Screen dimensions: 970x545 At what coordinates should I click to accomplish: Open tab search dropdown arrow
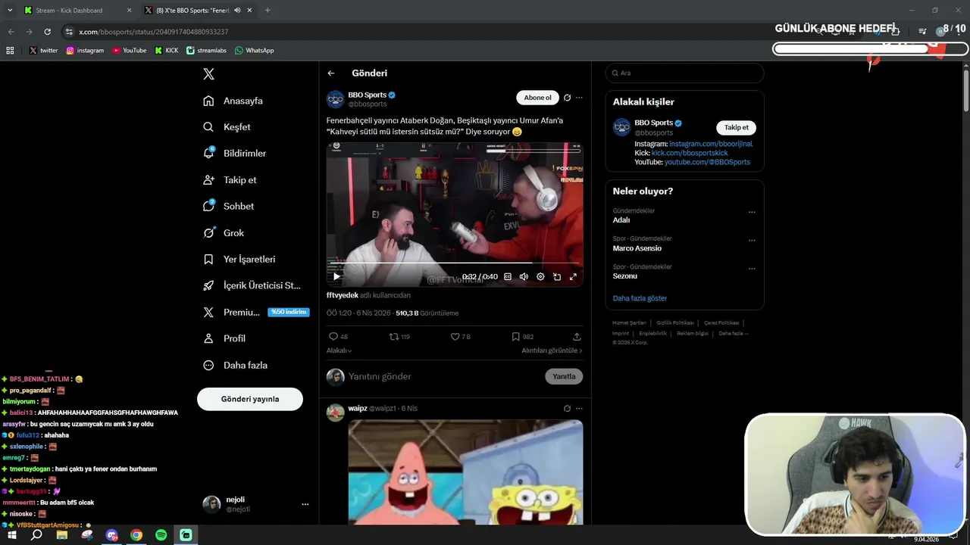pyautogui.click(x=11, y=11)
